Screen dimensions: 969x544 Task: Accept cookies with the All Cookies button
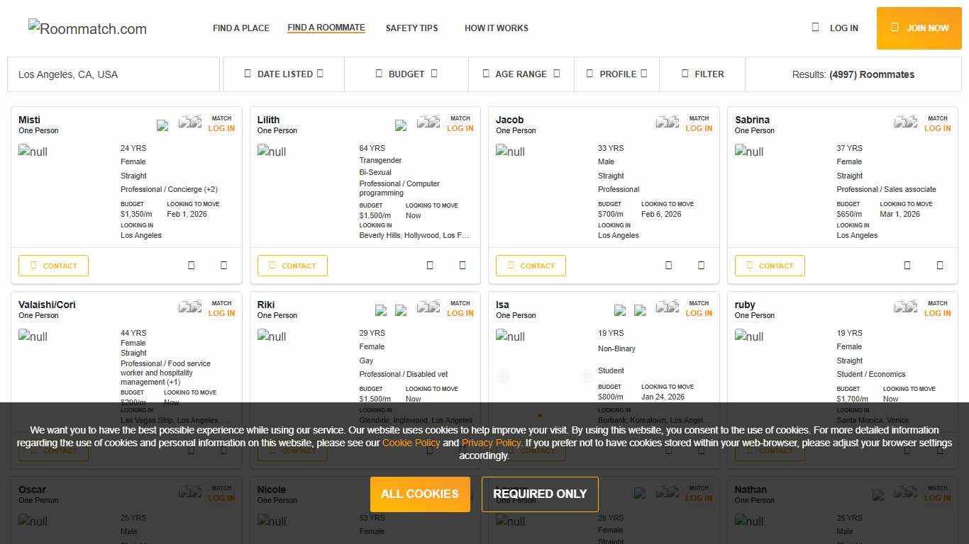pyautogui.click(x=420, y=494)
